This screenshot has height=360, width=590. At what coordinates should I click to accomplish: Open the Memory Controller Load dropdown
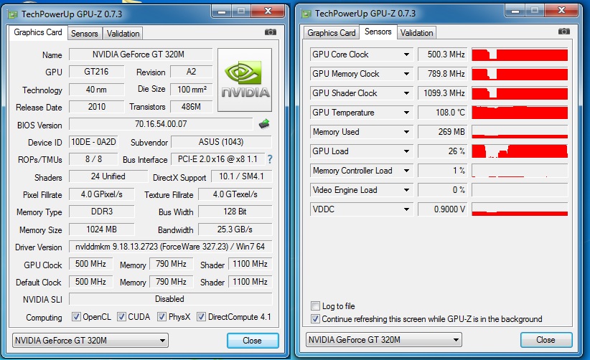pyautogui.click(x=406, y=171)
